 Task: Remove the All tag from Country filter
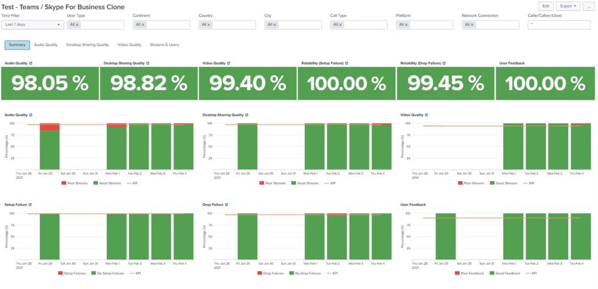(x=209, y=24)
